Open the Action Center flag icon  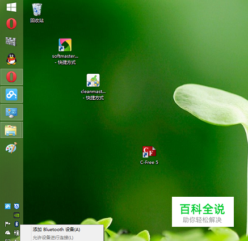pos(7,224)
